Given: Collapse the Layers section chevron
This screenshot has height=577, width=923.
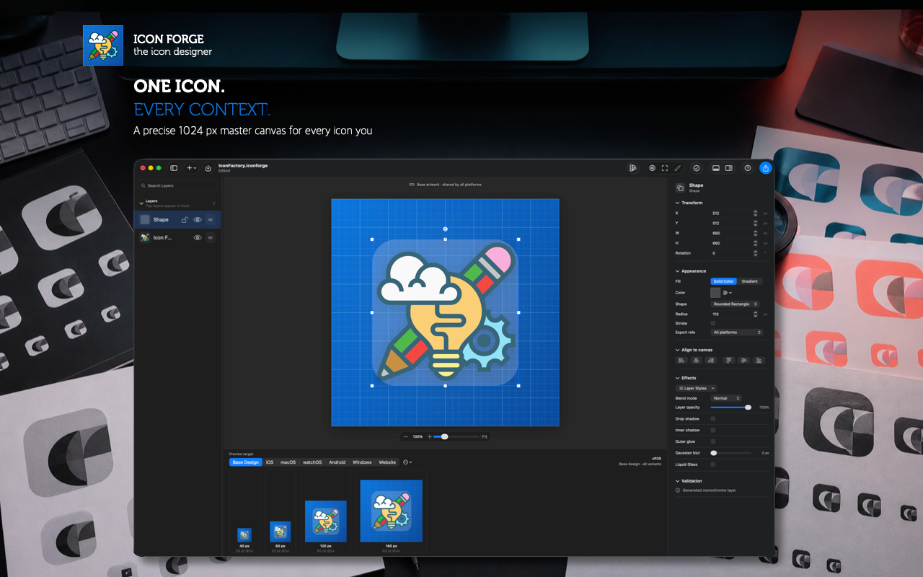Looking at the screenshot, I should (141, 202).
